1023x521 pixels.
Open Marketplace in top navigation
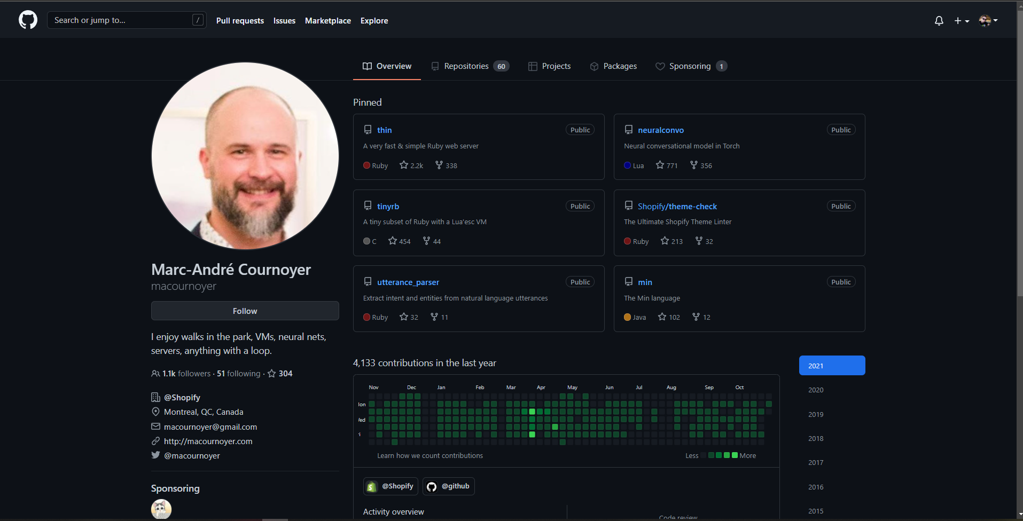328,21
